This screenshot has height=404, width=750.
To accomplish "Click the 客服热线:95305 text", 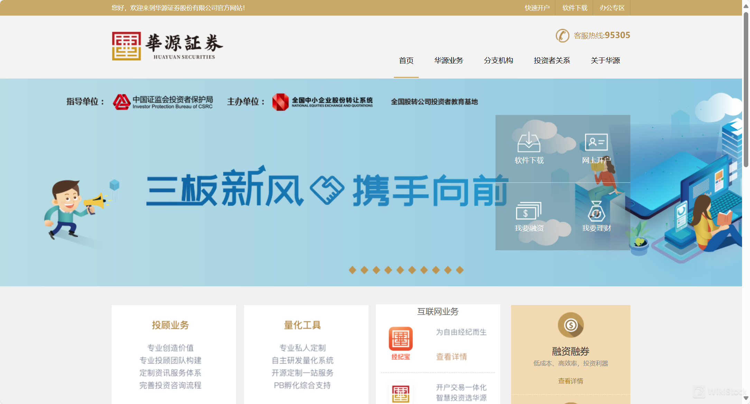I will tap(602, 35).
